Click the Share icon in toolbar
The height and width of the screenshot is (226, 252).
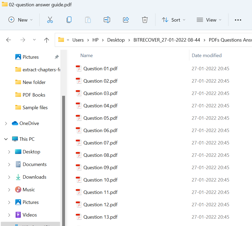(126, 20)
